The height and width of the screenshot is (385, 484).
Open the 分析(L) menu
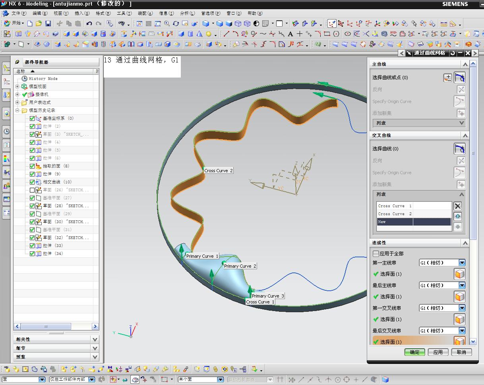coord(188,13)
